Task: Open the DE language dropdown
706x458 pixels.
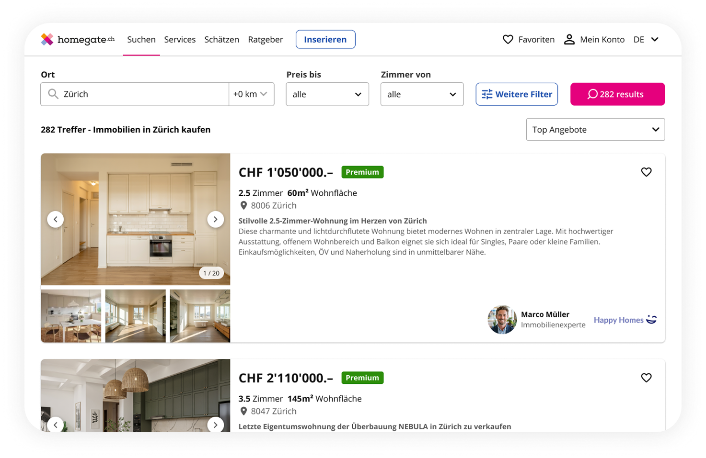Action: point(646,39)
